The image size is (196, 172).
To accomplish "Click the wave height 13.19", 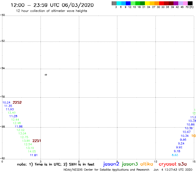I will coord(30,148).
